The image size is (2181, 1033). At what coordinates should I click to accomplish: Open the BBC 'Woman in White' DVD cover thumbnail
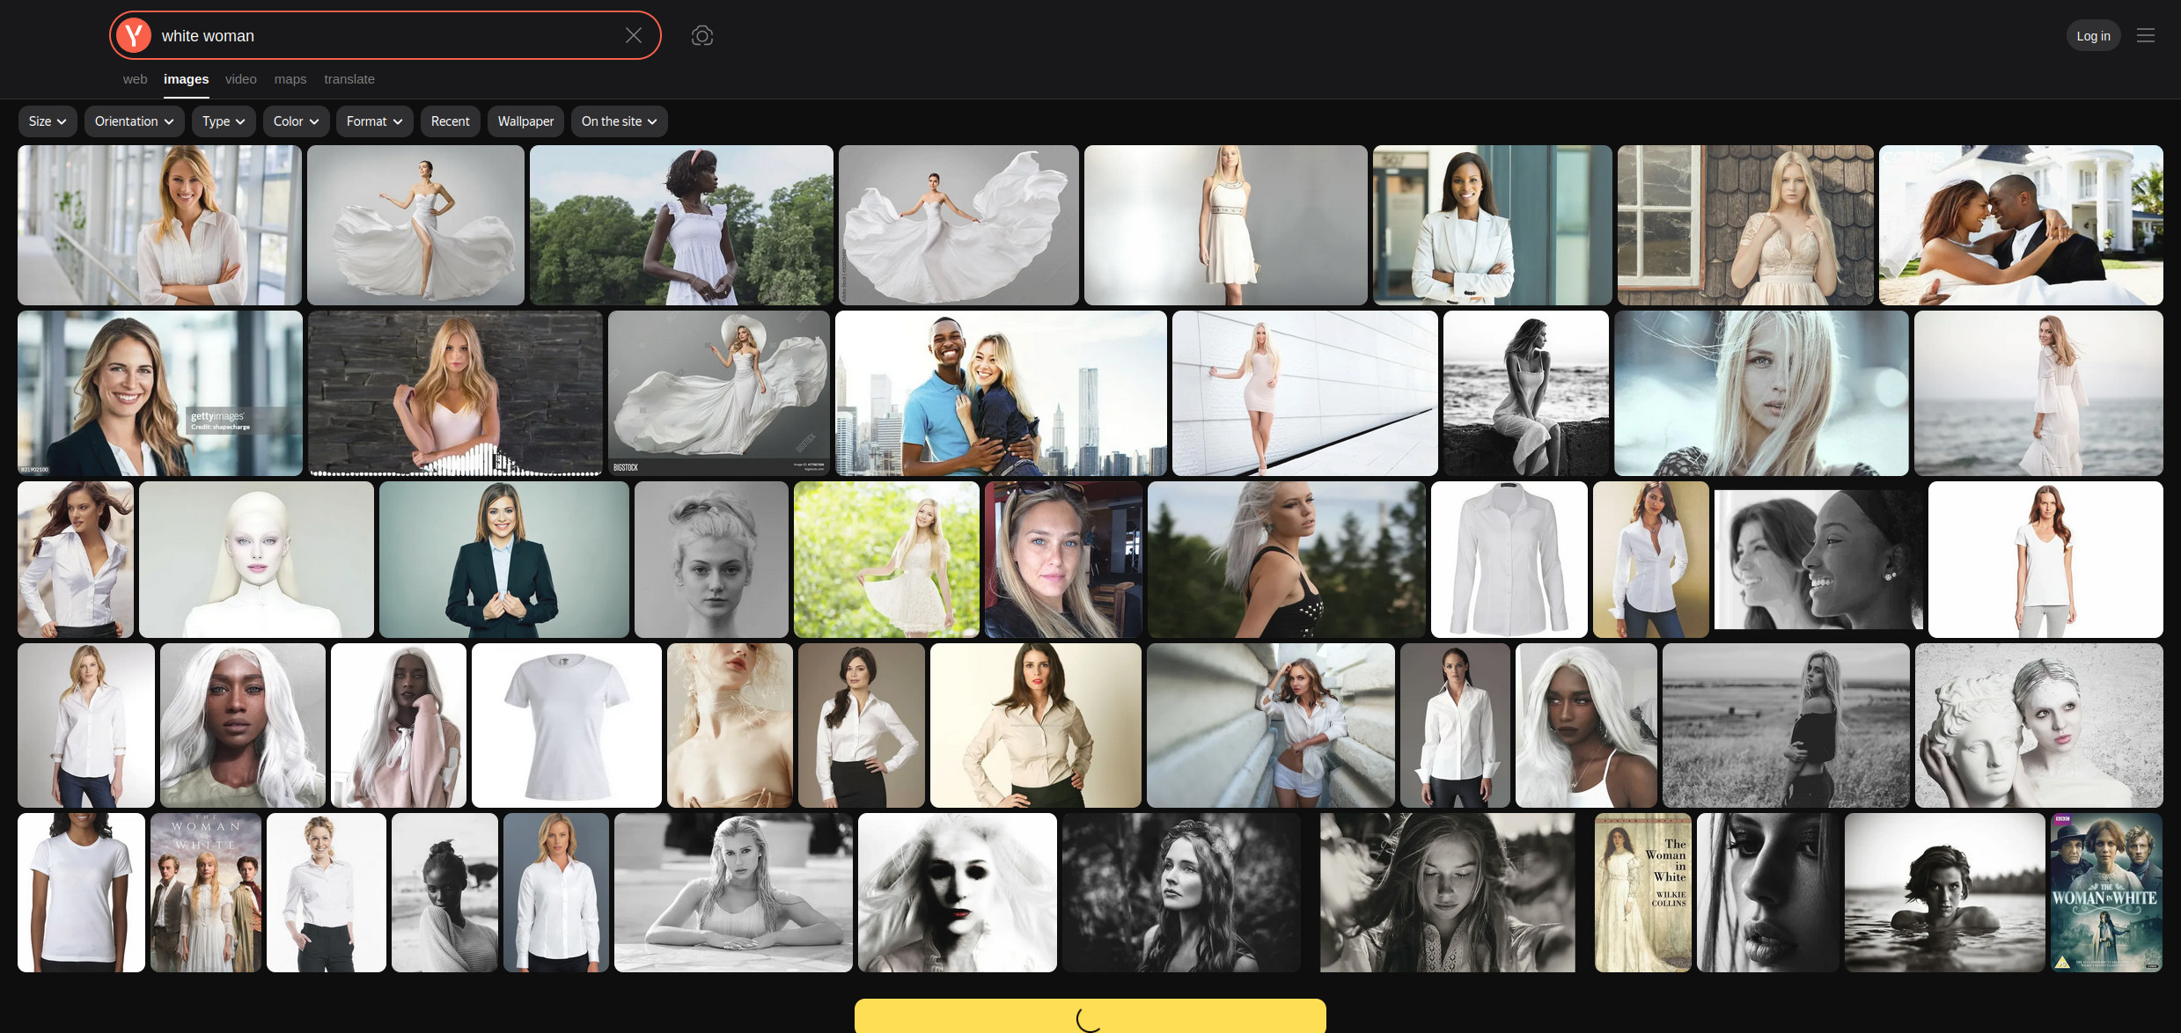(x=2106, y=892)
